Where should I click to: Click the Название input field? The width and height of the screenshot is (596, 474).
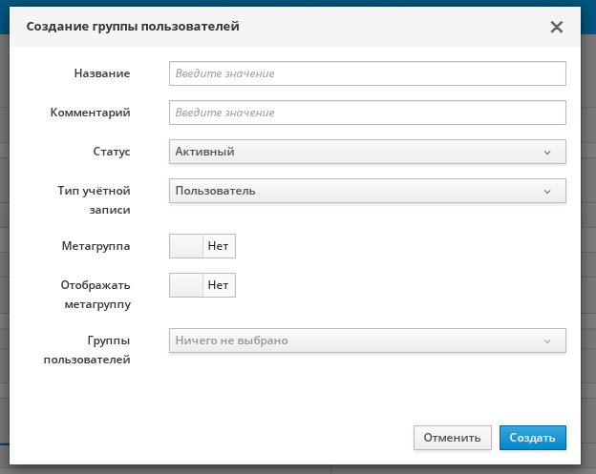click(x=367, y=73)
